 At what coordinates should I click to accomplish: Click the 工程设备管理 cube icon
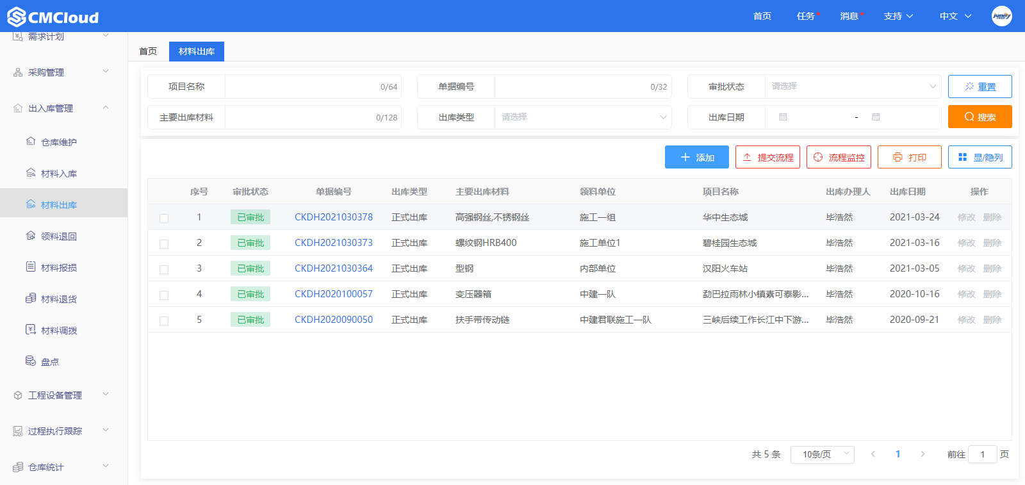coord(18,395)
